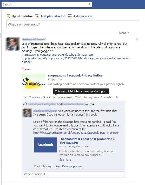145x185 pixels.
Task: Switch to the Ask question tab
Action: (x=83, y=16)
